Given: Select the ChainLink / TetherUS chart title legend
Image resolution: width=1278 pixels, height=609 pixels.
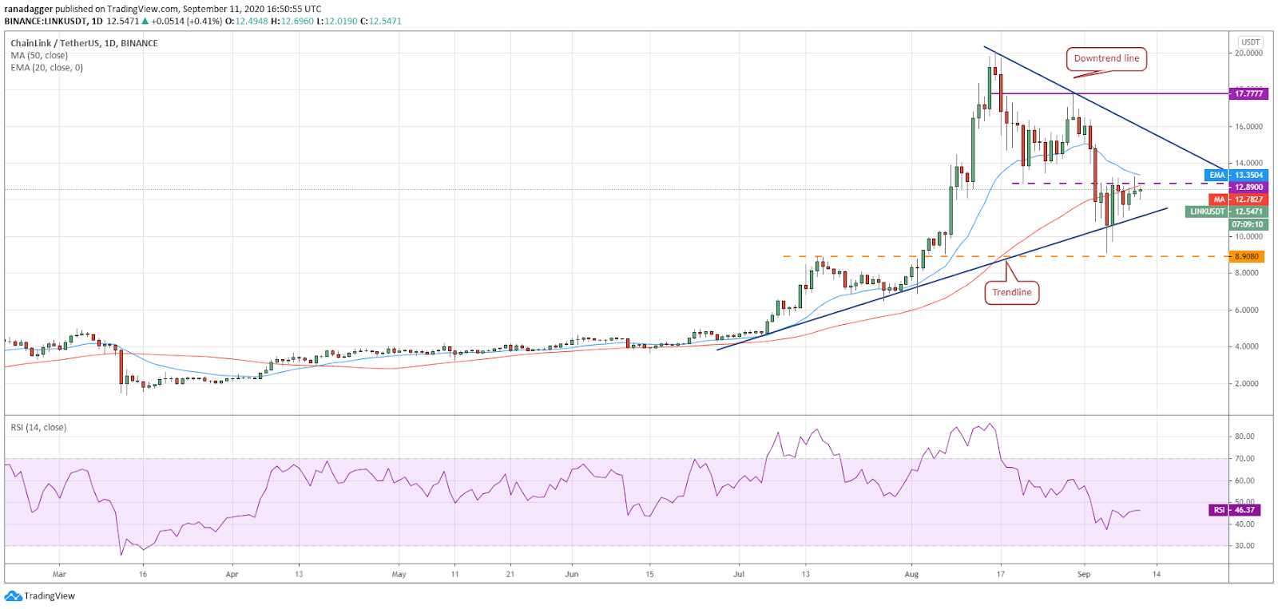Looking at the screenshot, I should point(84,43).
